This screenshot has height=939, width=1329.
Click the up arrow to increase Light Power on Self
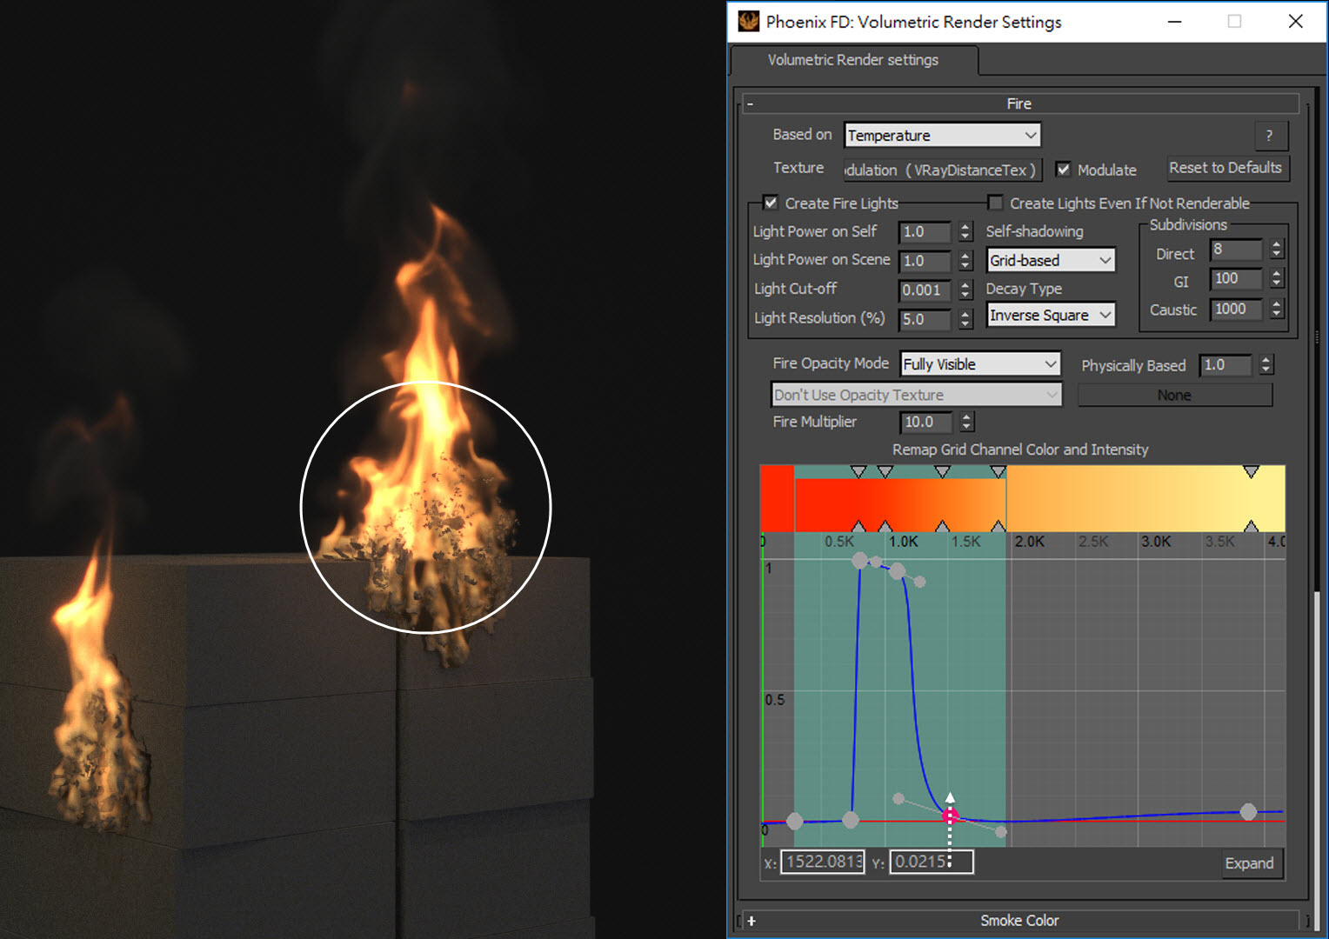click(x=965, y=227)
